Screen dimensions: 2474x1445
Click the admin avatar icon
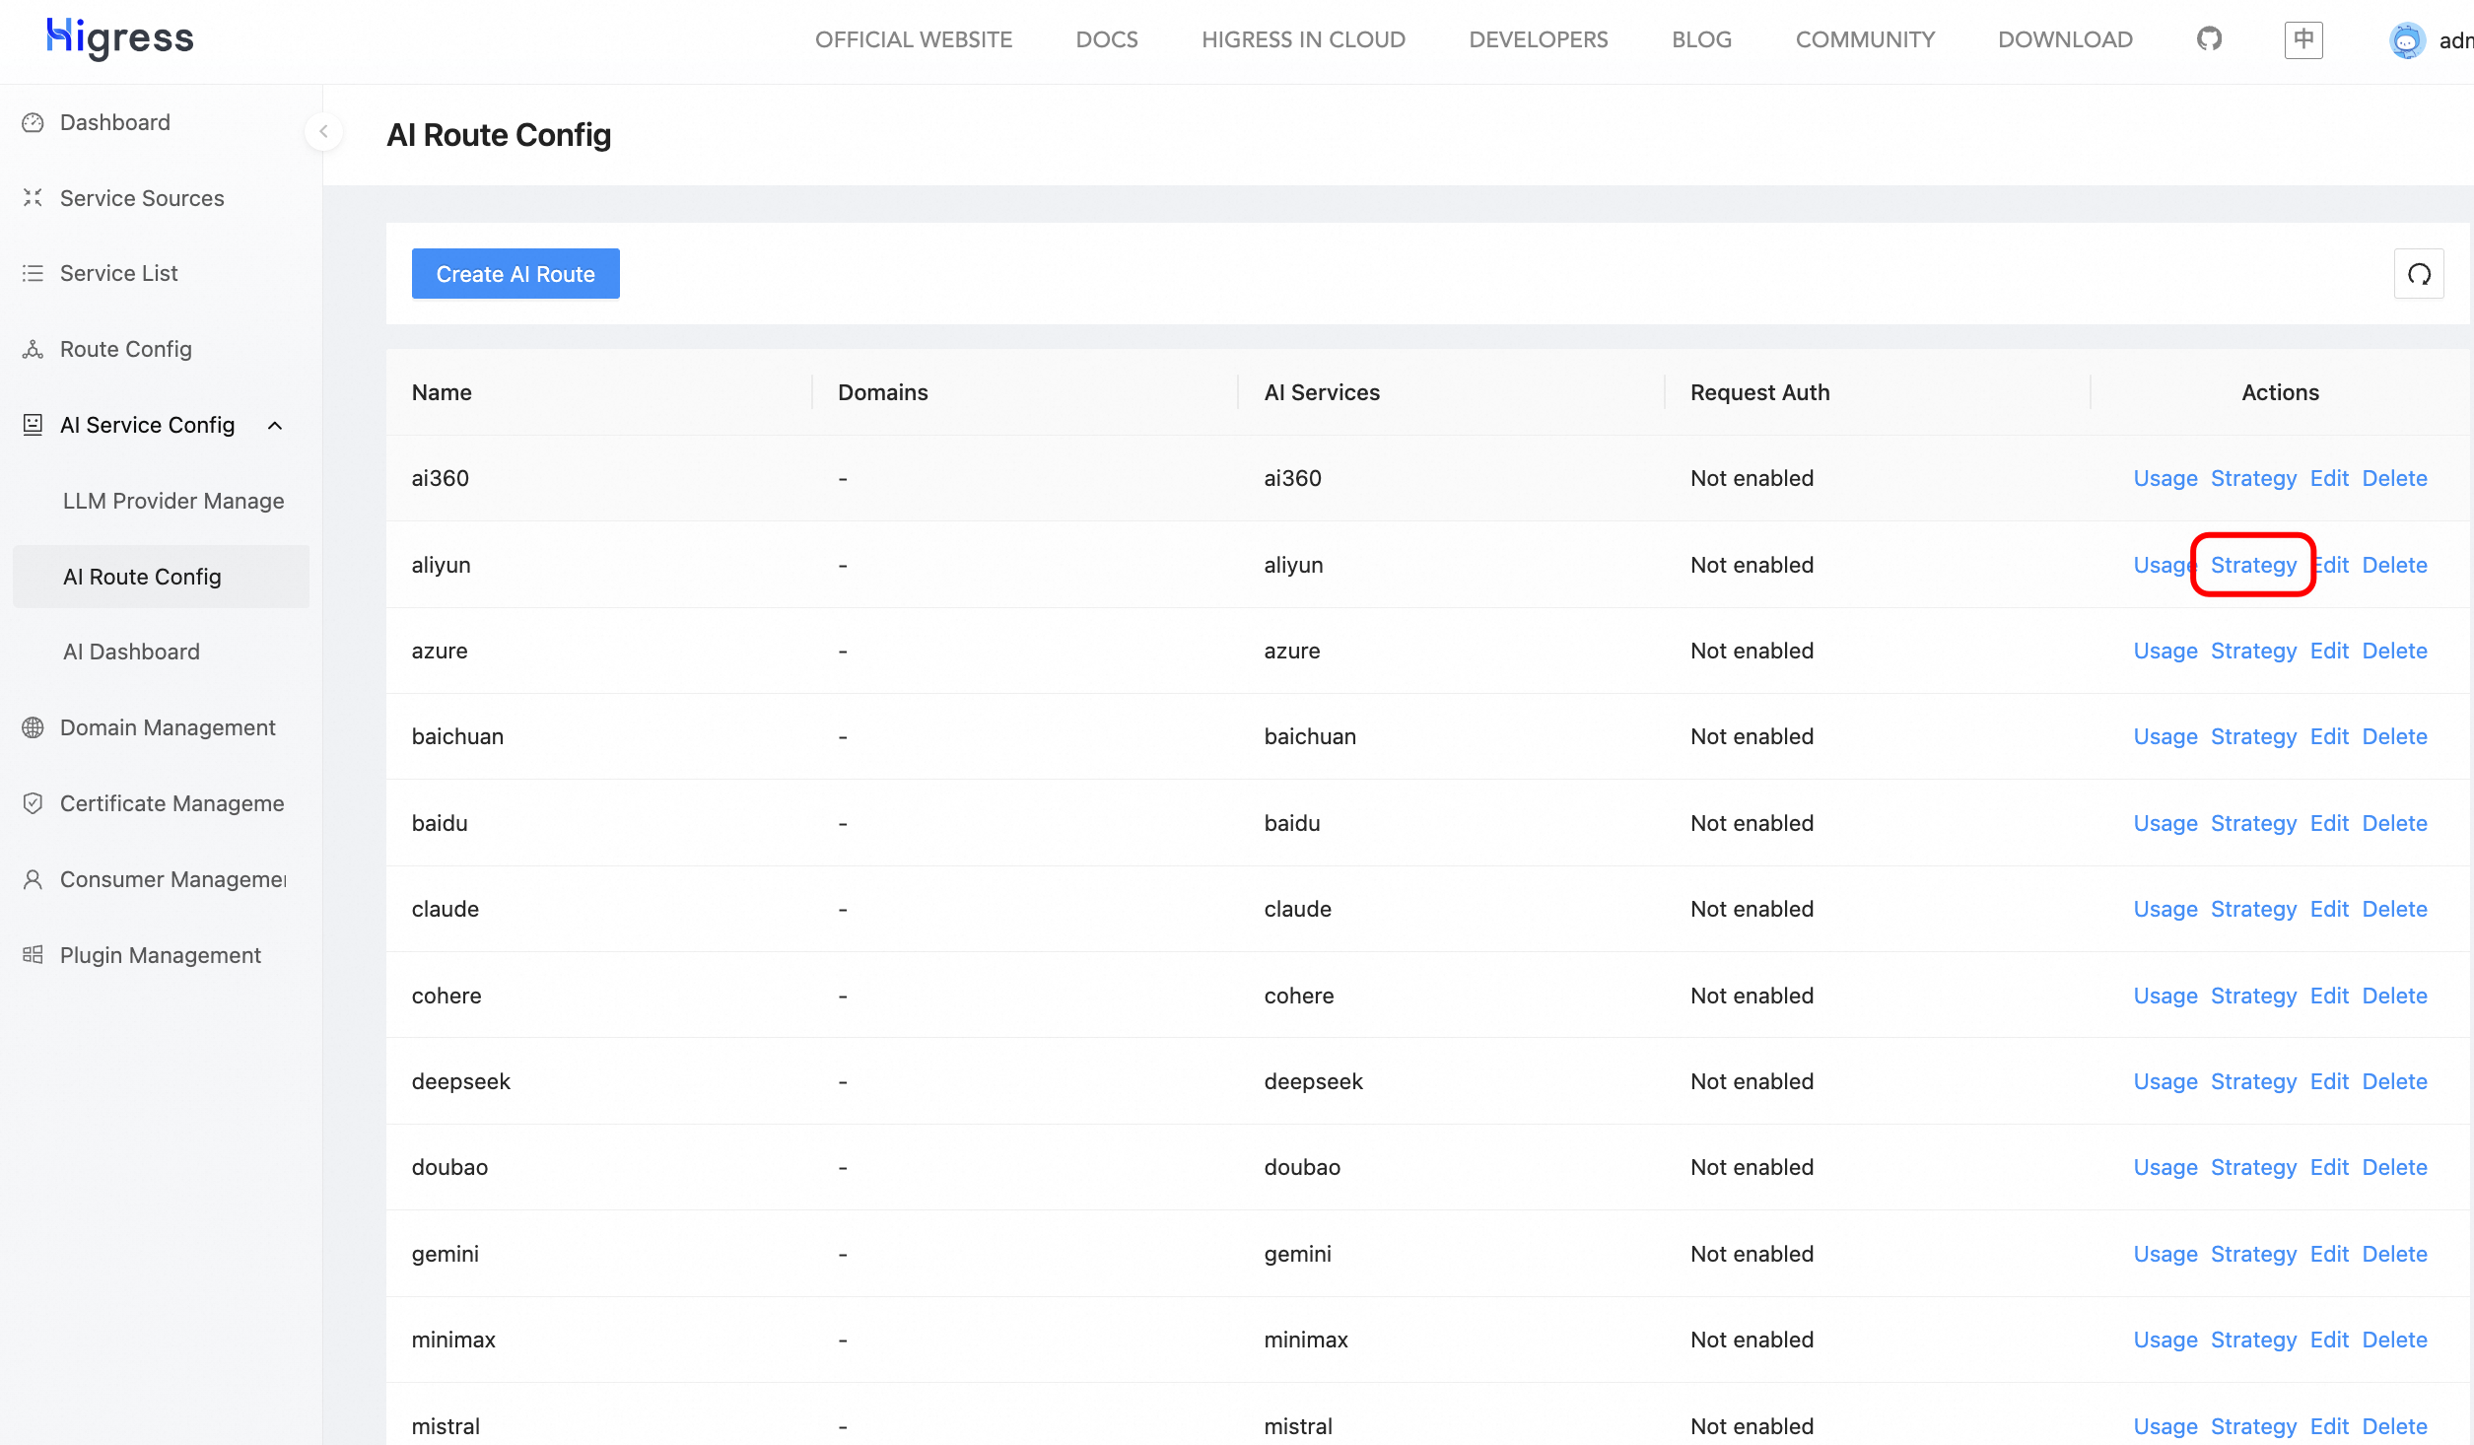pos(2406,40)
